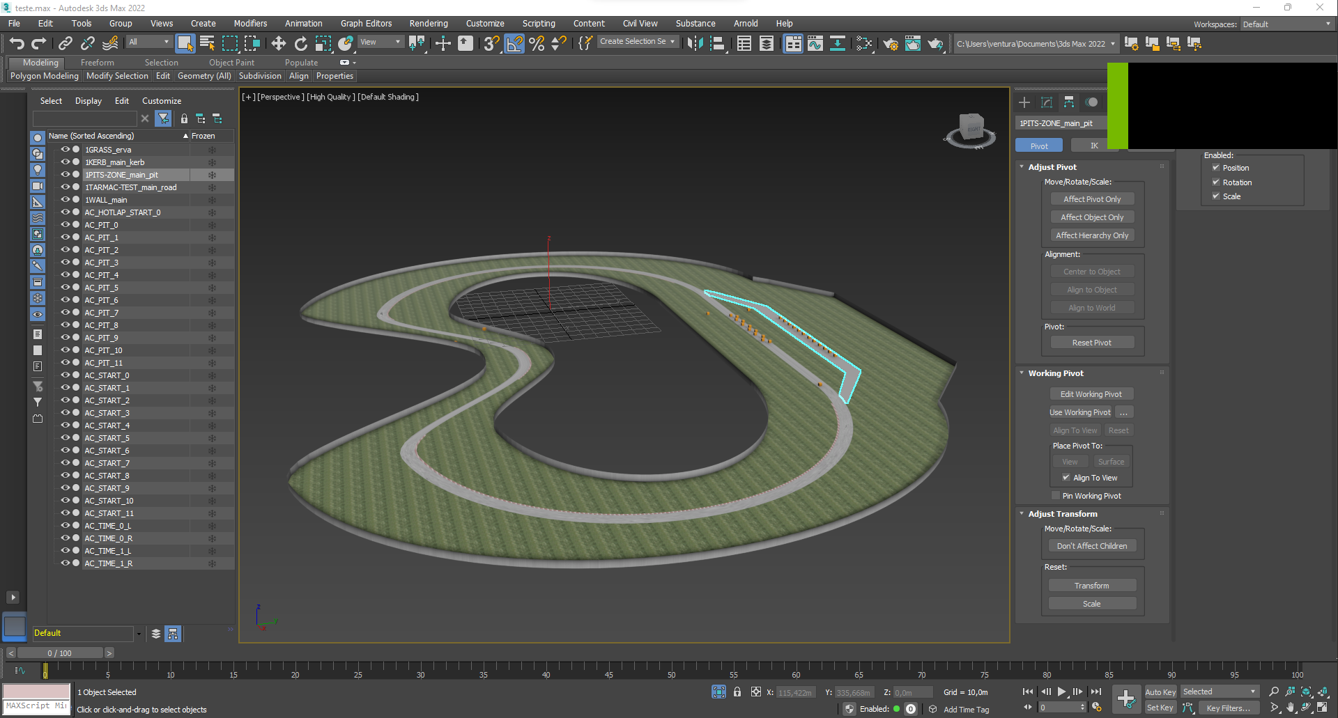Toggle the Percent Snap icon

tap(537, 44)
